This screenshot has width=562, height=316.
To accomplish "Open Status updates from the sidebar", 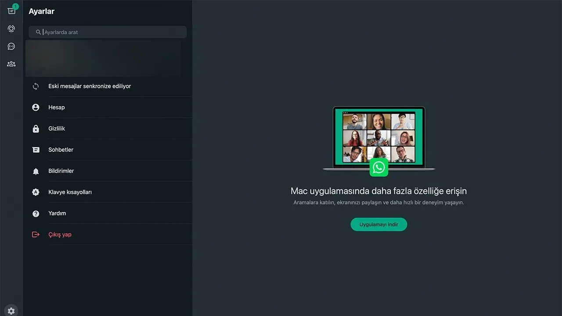I will (x=11, y=29).
